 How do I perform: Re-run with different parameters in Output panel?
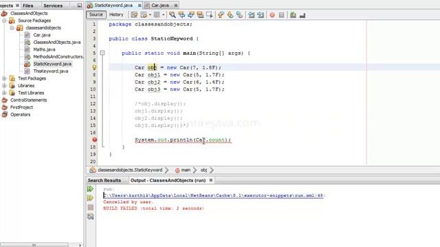click(x=90, y=198)
